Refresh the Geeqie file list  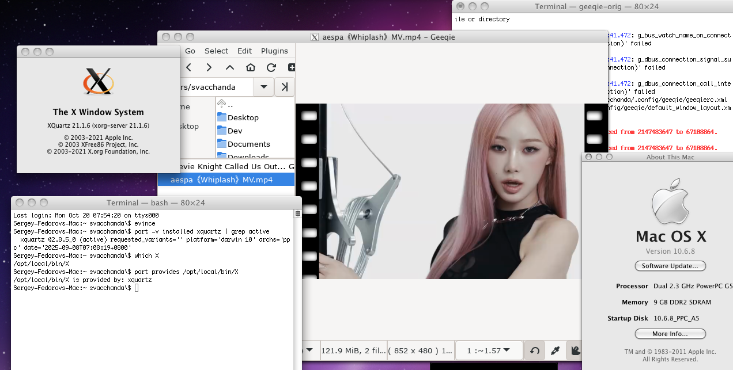[x=271, y=68]
